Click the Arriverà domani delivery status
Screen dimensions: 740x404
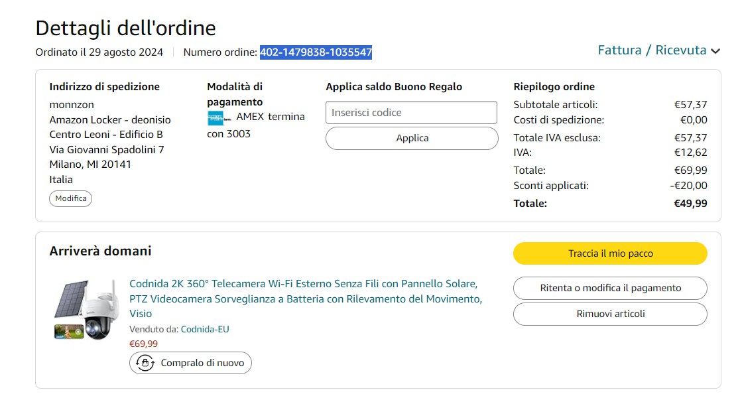(100, 251)
